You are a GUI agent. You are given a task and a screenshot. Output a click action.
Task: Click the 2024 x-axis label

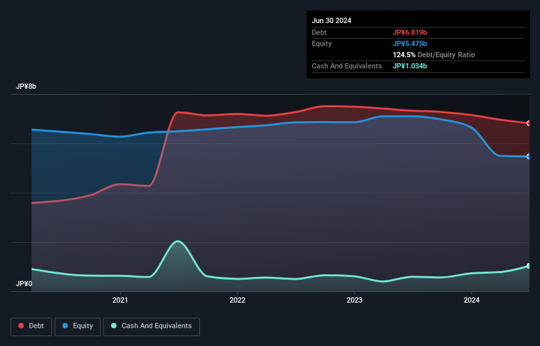click(472, 300)
